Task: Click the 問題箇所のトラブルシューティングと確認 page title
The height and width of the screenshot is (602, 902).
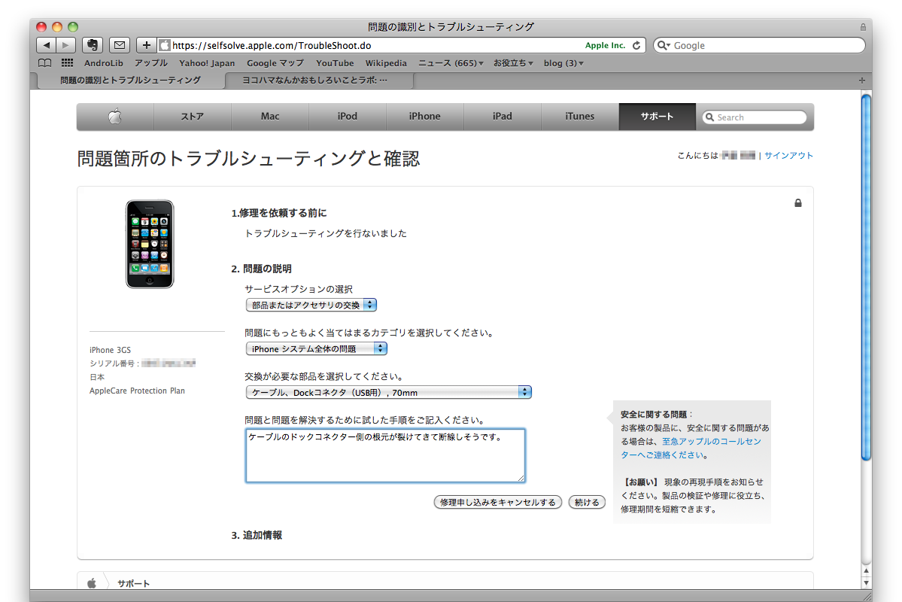Action: (x=248, y=159)
